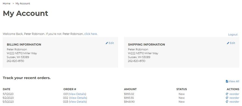Click the document icon beside View All
The image size is (242, 106).
[227, 81]
